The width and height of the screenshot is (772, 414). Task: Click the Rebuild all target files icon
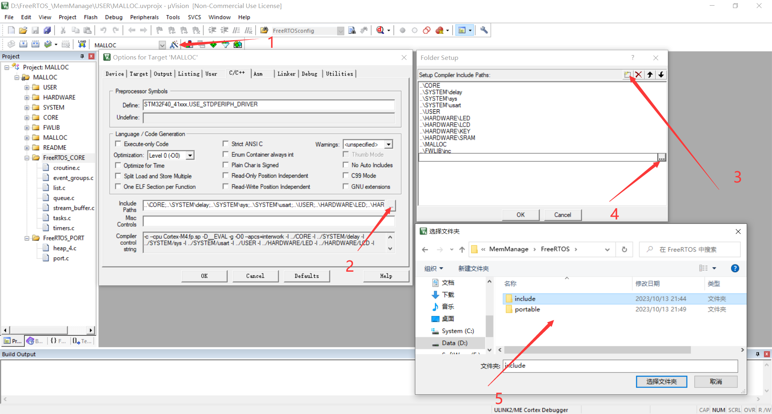35,44
